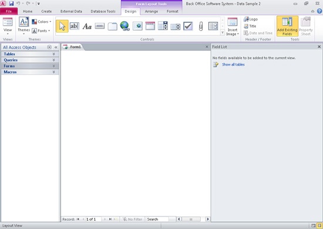Expand the Queries group
323x229 pixels.
point(30,60)
